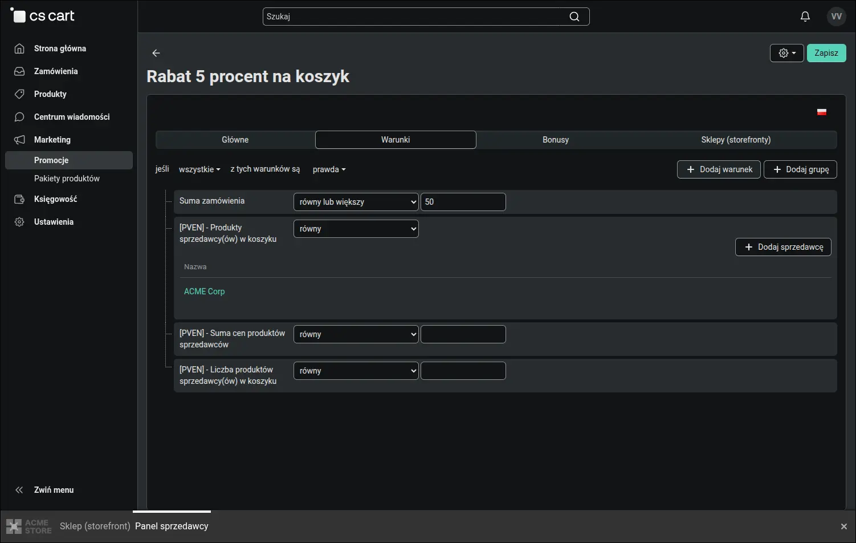The image size is (856, 543).
Task: Open the notifications bell
Action: [x=805, y=17]
